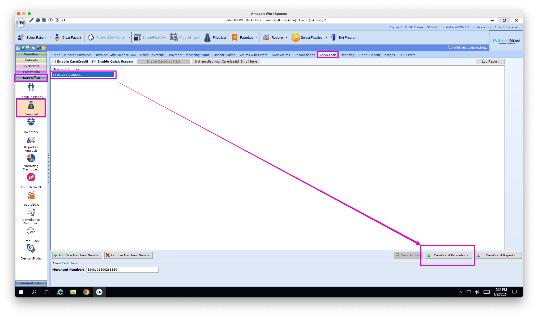The image size is (538, 317).
Task: Click the Exit Program icon
Action: point(333,38)
